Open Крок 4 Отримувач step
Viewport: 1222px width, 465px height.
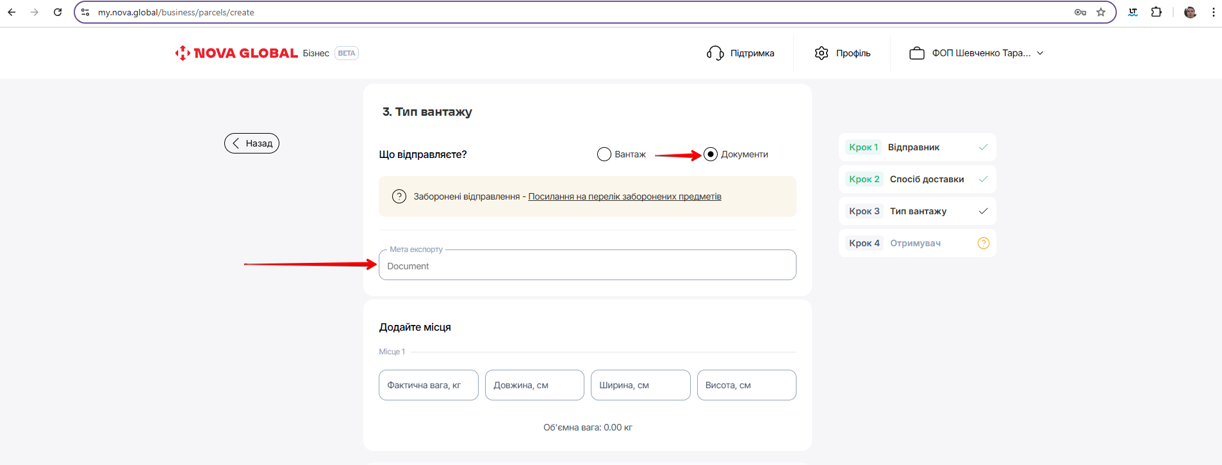[916, 243]
